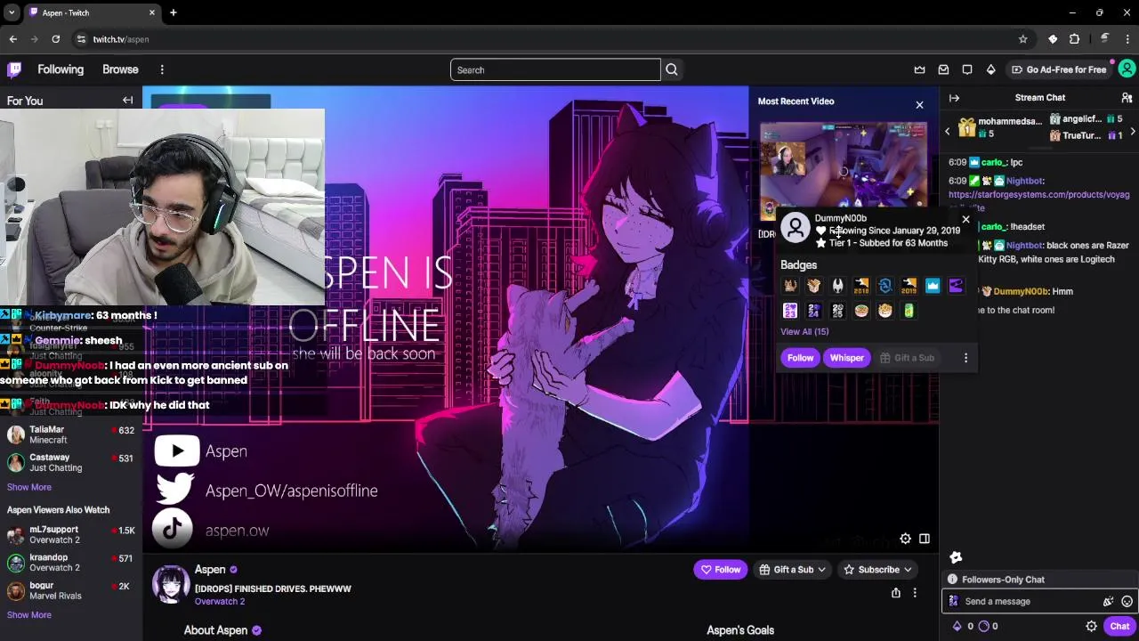
Task: Click View All (15) badges
Action: point(804,331)
